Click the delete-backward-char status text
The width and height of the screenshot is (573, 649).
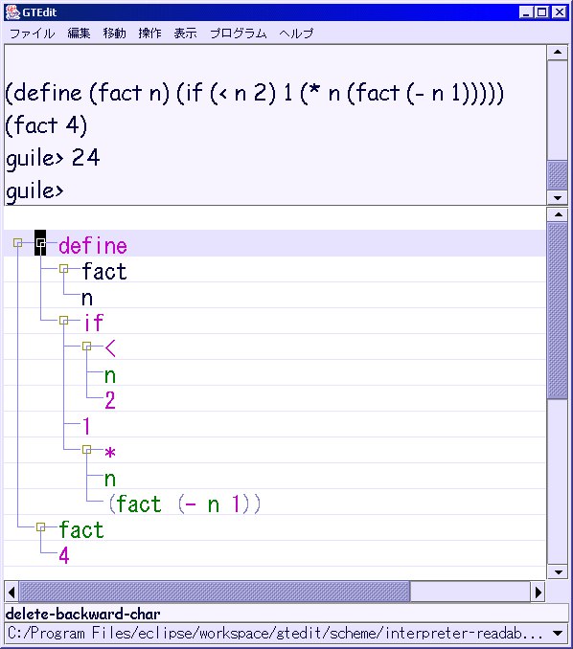click(x=82, y=615)
